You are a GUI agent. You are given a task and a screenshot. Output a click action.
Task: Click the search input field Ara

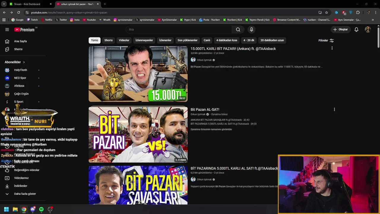click(x=179, y=29)
